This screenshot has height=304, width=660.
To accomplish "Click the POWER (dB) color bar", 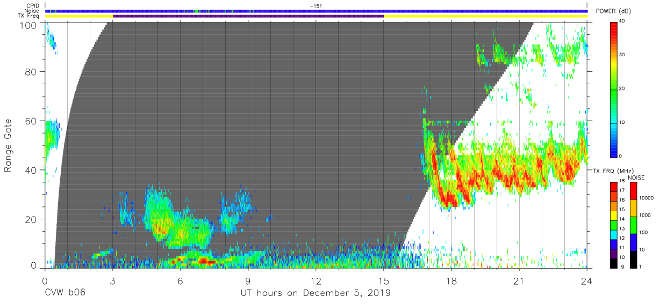I will (x=614, y=89).
